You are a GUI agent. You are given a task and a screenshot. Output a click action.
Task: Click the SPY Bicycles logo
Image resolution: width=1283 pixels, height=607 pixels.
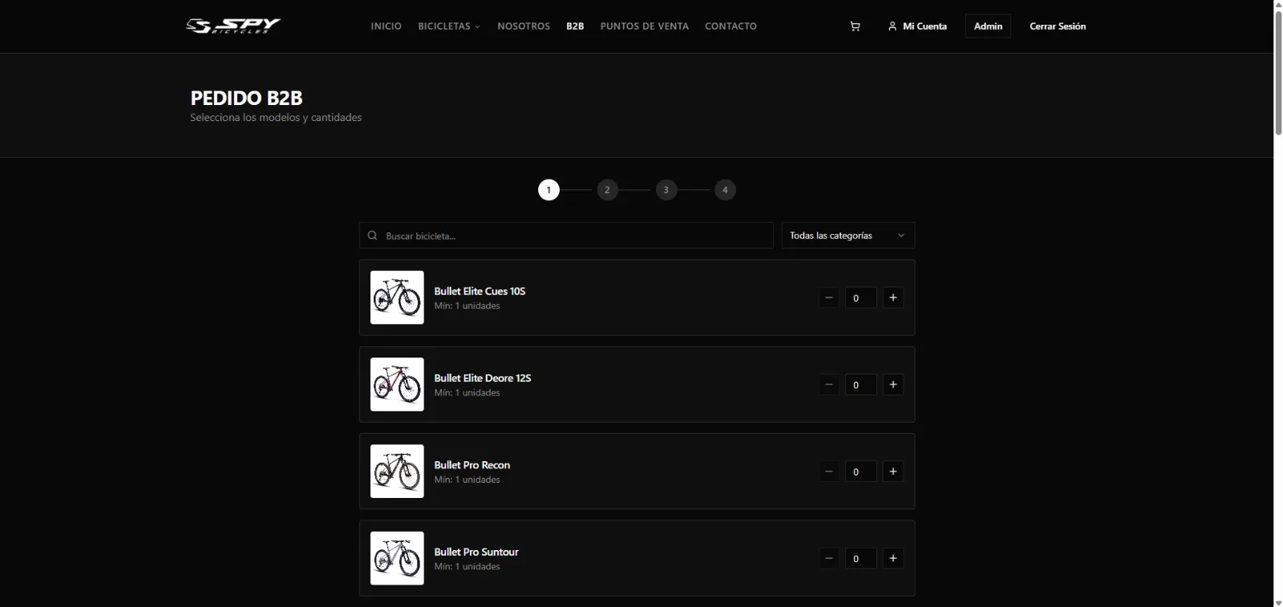coord(233,26)
